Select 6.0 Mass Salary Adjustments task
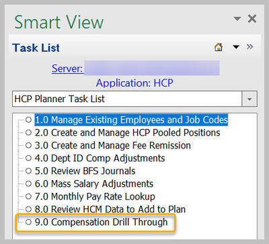 tap(94, 184)
